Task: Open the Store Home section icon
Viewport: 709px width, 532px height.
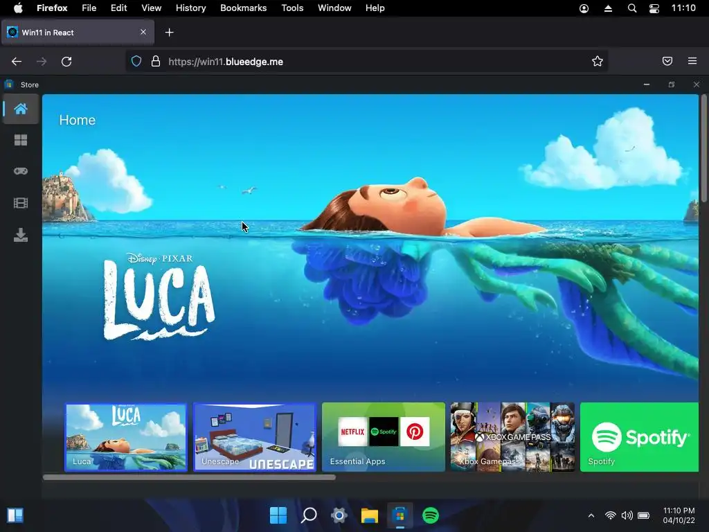Action: pyautogui.click(x=20, y=109)
